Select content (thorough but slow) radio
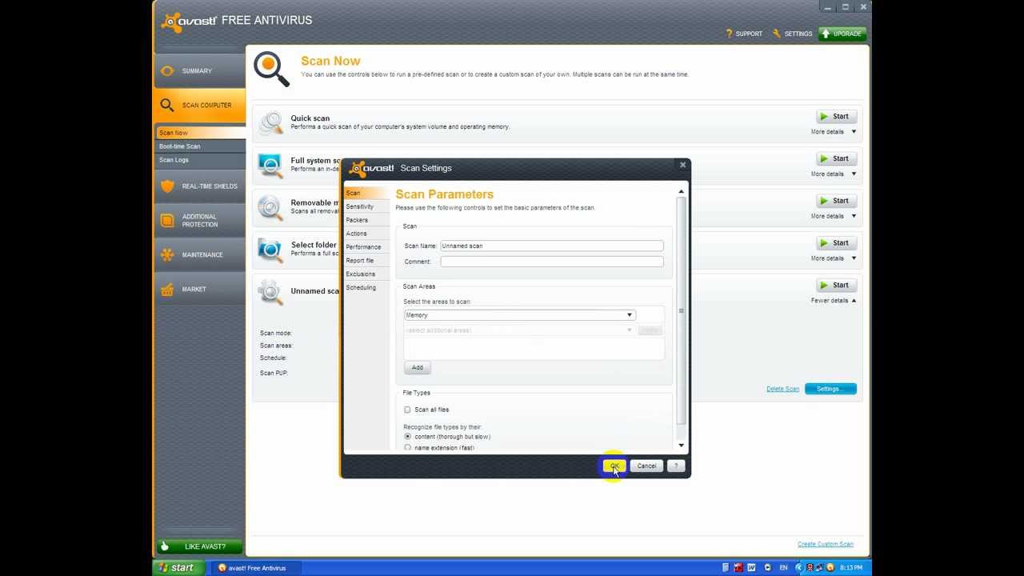 point(407,437)
